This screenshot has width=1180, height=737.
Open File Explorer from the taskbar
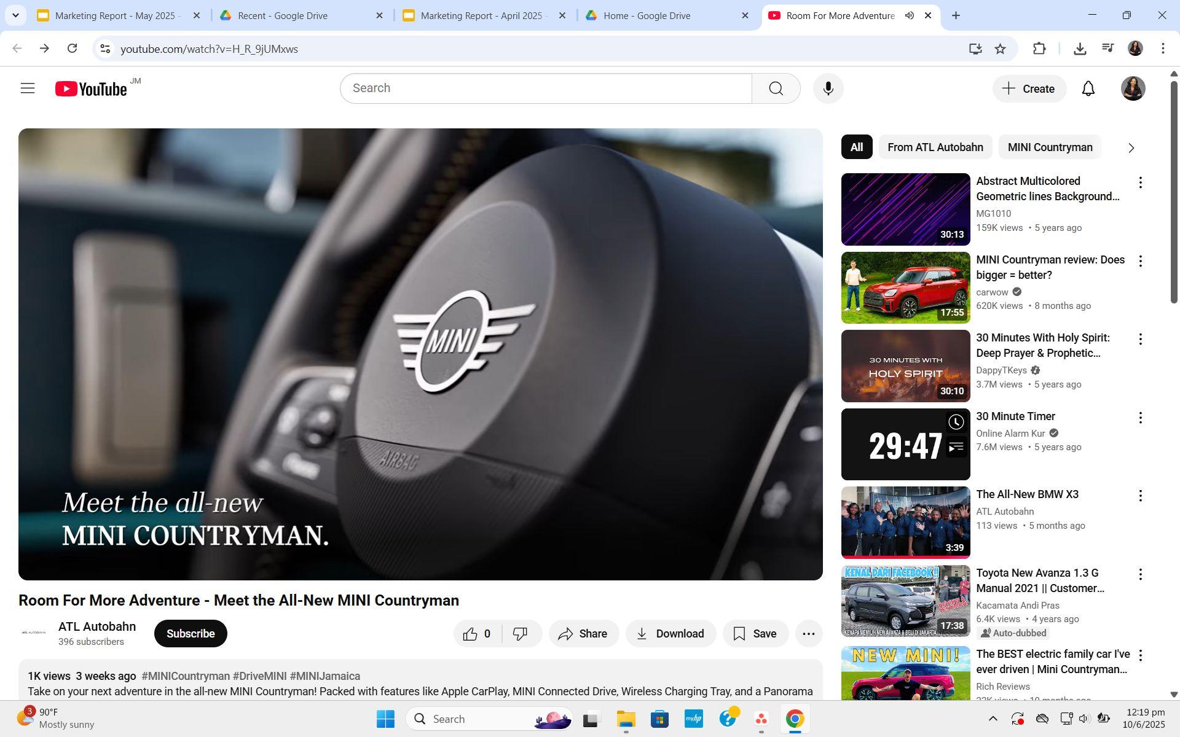click(x=626, y=719)
